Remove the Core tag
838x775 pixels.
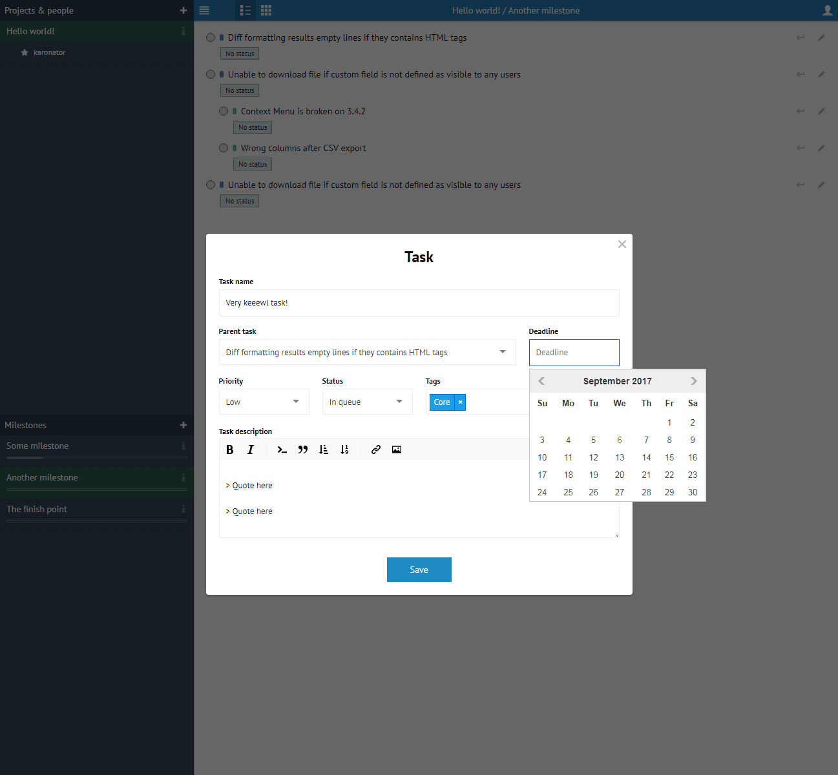click(460, 402)
